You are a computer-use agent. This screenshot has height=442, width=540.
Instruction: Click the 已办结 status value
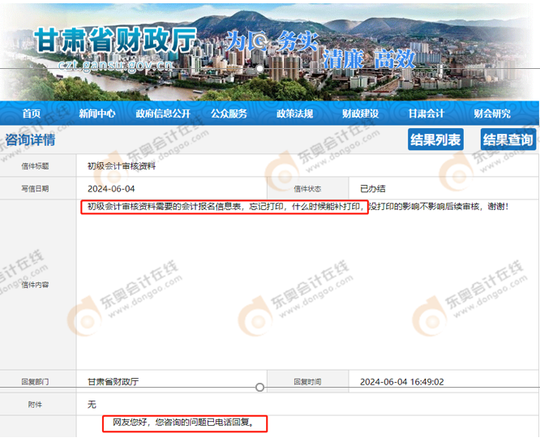point(372,188)
